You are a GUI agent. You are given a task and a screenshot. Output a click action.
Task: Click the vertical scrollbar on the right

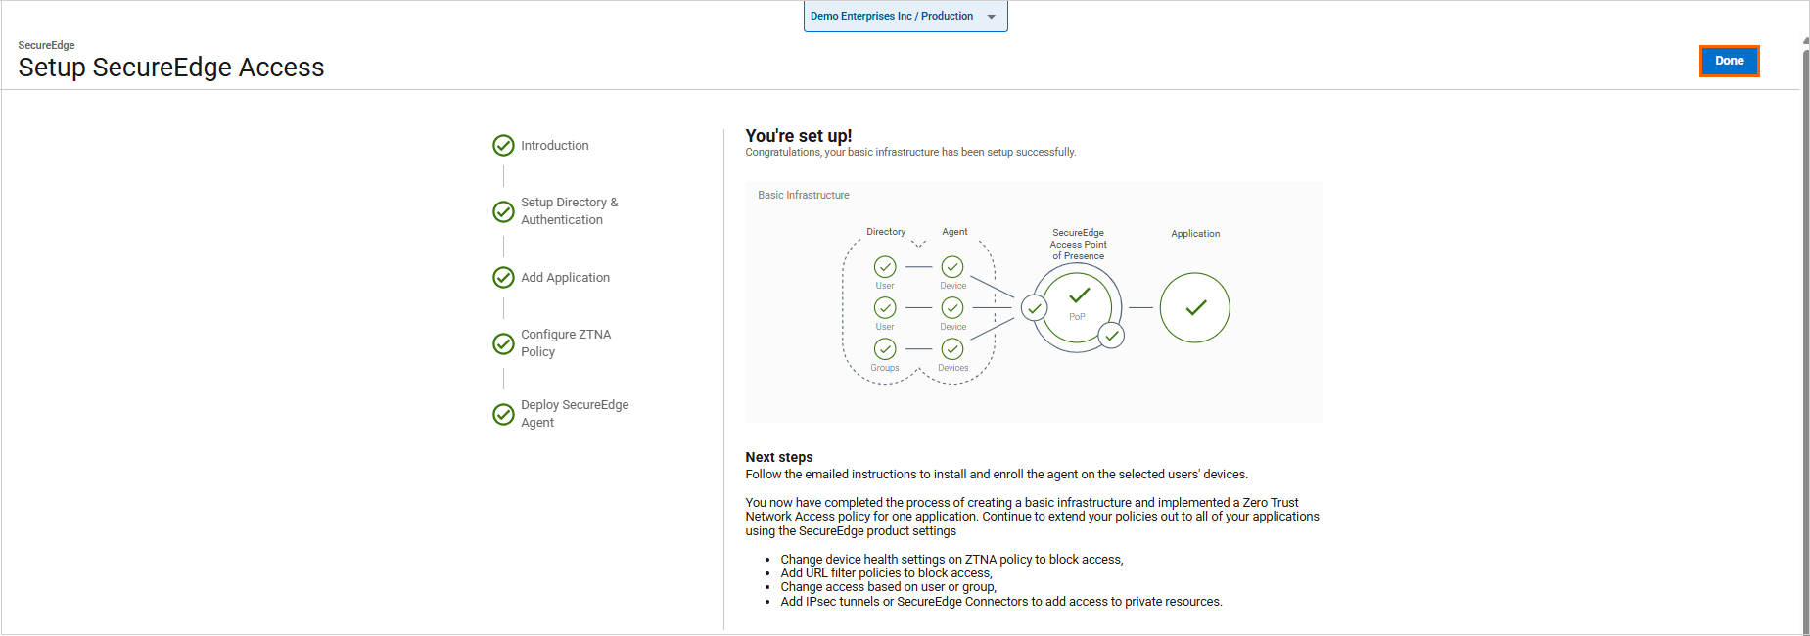pyautogui.click(x=1805, y=333)
